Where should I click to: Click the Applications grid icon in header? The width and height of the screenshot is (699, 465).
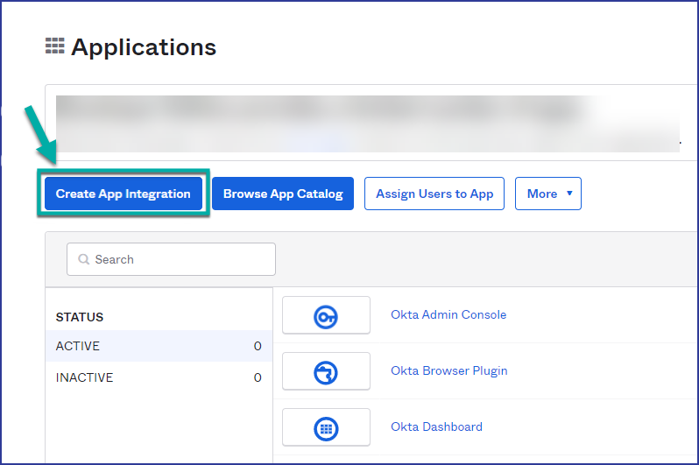54,46
